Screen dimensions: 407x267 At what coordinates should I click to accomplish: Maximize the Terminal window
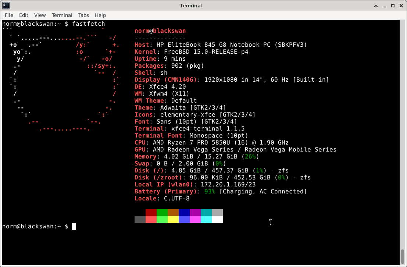393,6
